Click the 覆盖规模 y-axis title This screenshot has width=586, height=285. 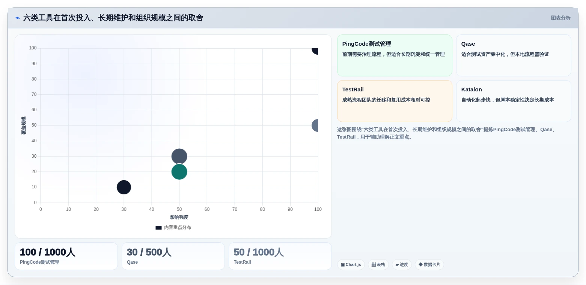point(24,125)
